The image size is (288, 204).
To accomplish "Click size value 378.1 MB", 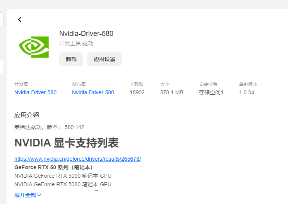I will [172, 92].
